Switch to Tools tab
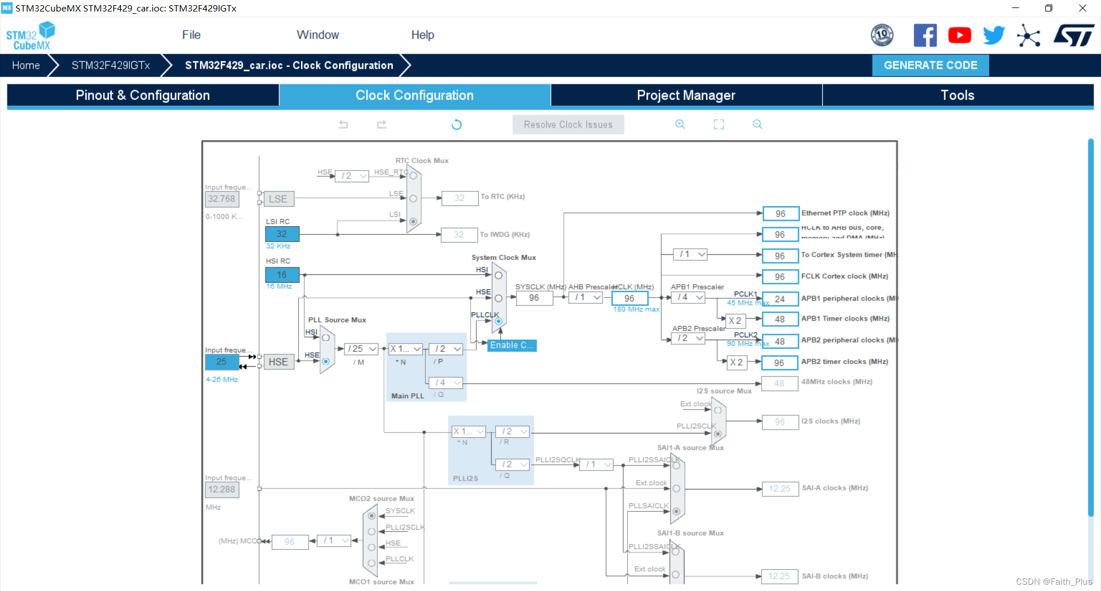 point(958,95)
